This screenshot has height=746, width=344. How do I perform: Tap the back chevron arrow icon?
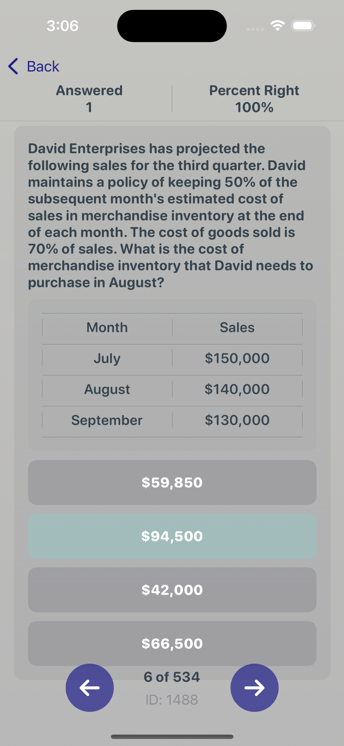[13, 66]
